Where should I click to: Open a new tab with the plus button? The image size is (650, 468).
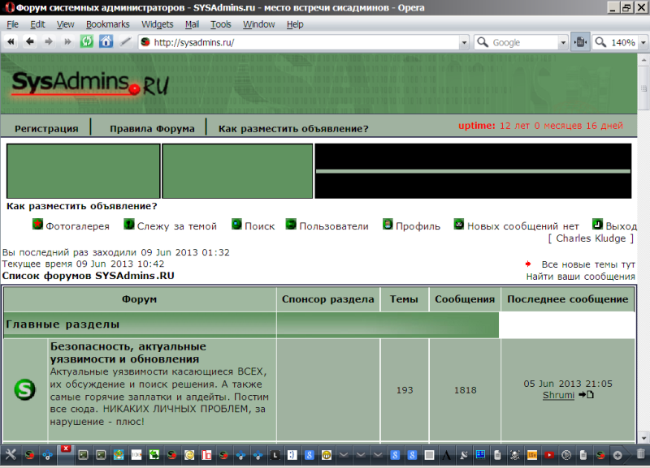(617, 455)
